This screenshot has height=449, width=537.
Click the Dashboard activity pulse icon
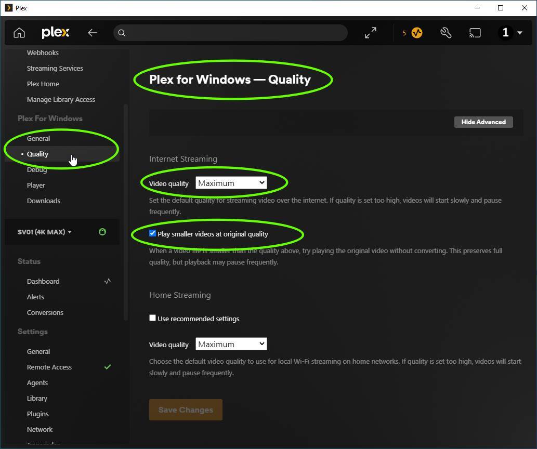(108, 281)
